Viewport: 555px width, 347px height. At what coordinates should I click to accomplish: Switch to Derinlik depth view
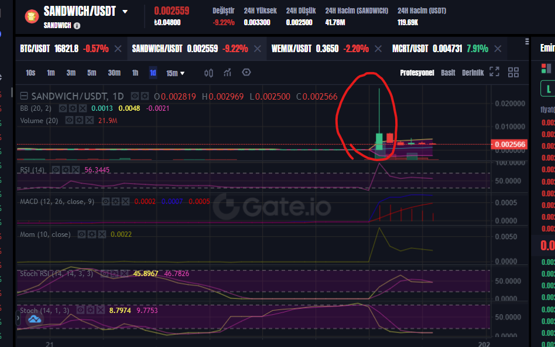(473, 73)
